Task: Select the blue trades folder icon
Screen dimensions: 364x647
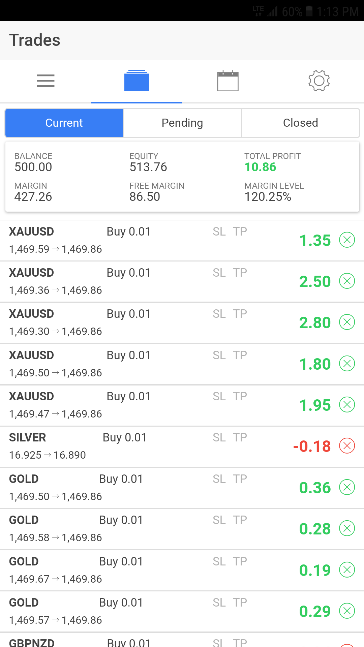Action: coord(136,81)
